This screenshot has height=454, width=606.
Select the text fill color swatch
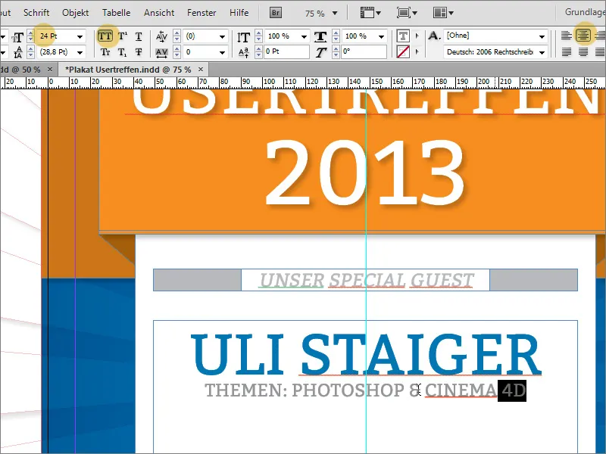[x=403, y=36]
